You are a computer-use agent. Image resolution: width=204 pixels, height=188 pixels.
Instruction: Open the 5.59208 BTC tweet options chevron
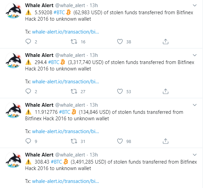194,6
